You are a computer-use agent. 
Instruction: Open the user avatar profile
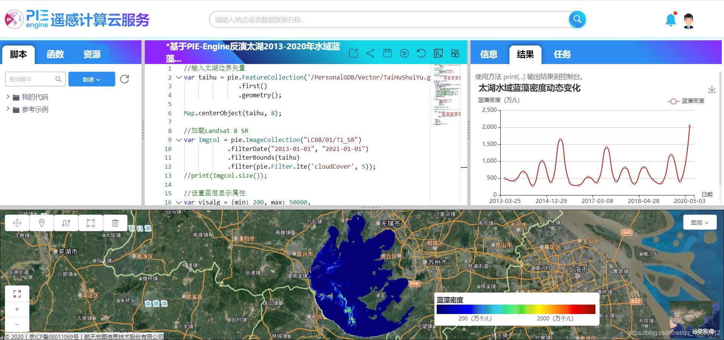point(689,21)
